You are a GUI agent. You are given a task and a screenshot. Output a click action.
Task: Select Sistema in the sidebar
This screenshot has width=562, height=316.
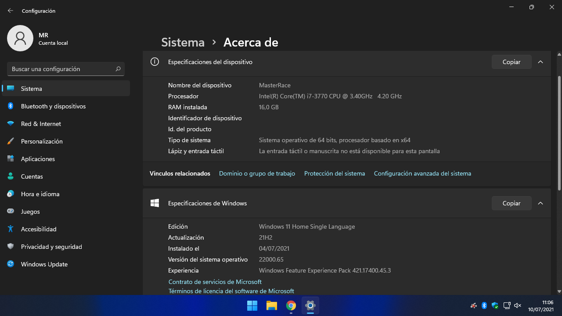[31, 89]
